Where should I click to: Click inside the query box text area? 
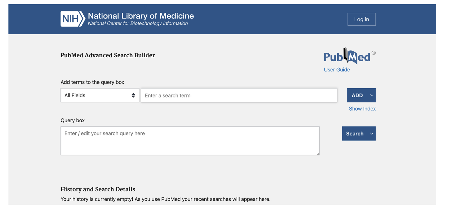pos(190,141)
